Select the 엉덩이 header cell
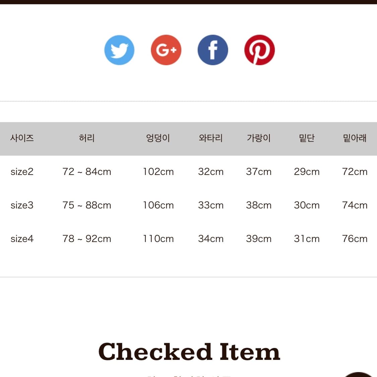The width and height of the screenshot is (377, 377). point(158,138)
